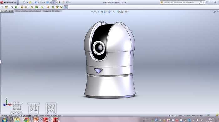The height and width of the screenshot is (122, 219).
Task: Click the Reference Geometry icon
Action: click(x=42, y=7)
